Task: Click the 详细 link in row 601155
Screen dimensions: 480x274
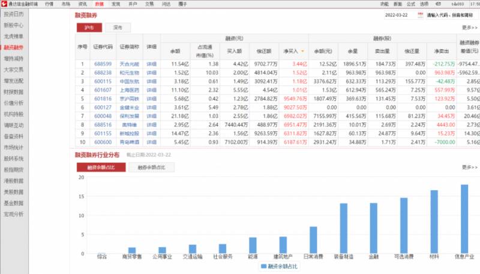Action: (x=152, y=133)
